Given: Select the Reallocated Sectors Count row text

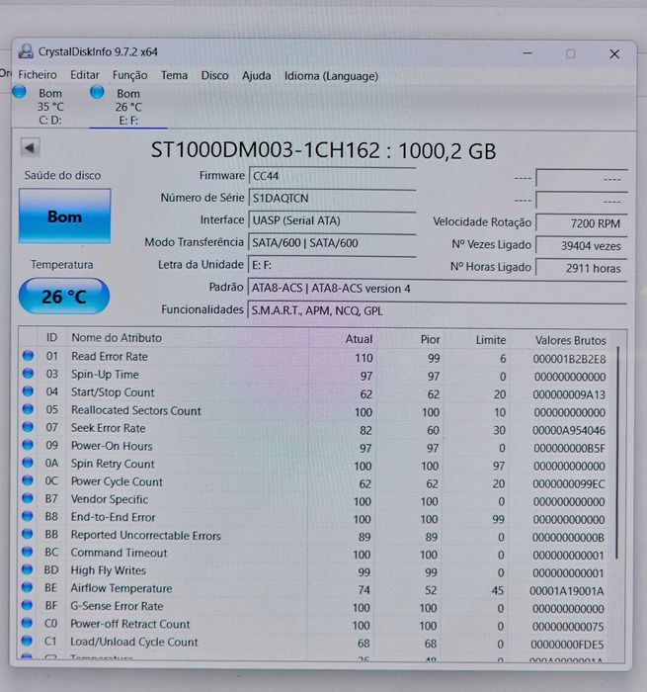Looking at the screenshot, I should [136, 410].
